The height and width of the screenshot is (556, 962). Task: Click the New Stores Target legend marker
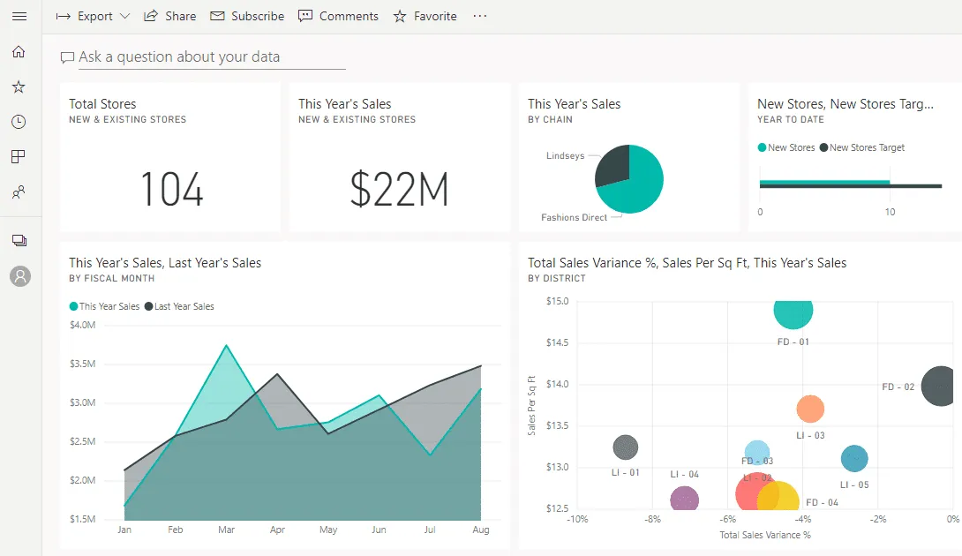tap(824, 148)
